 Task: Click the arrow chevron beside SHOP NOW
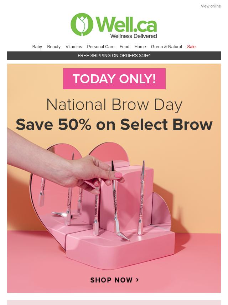coord(138,280)
